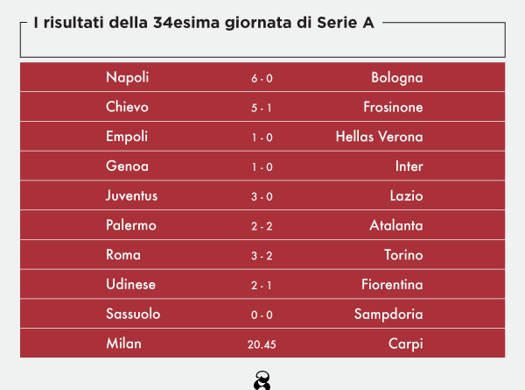Click the 5 - 1 score

coord(262,109)
